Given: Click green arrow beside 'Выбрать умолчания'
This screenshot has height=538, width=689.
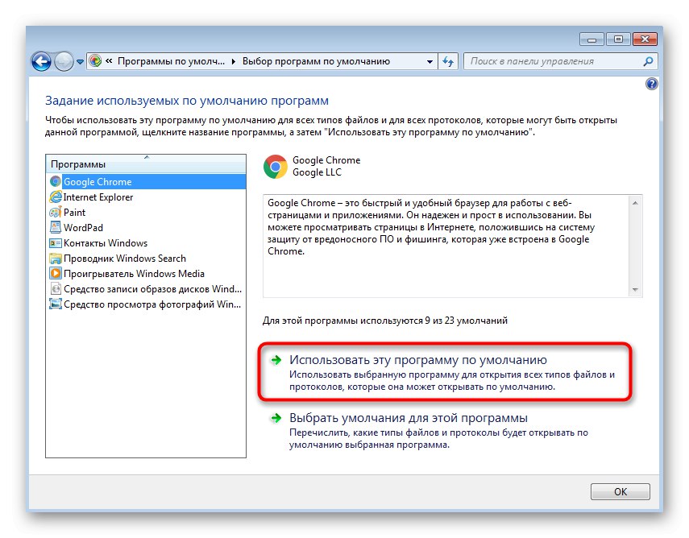Looking at the screenshot, I should pyautogui.click(x=276, y=418).
